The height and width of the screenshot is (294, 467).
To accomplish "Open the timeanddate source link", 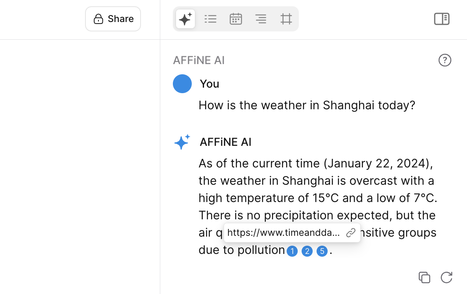I will [284, 233].
